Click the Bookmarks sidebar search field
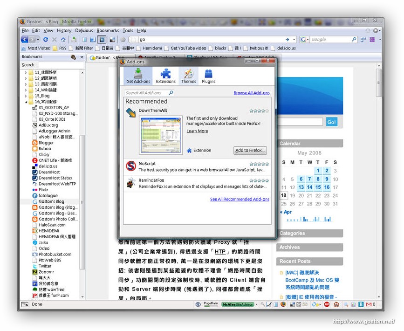This screenshot has height=331, width=404. [x=61, y=65]
